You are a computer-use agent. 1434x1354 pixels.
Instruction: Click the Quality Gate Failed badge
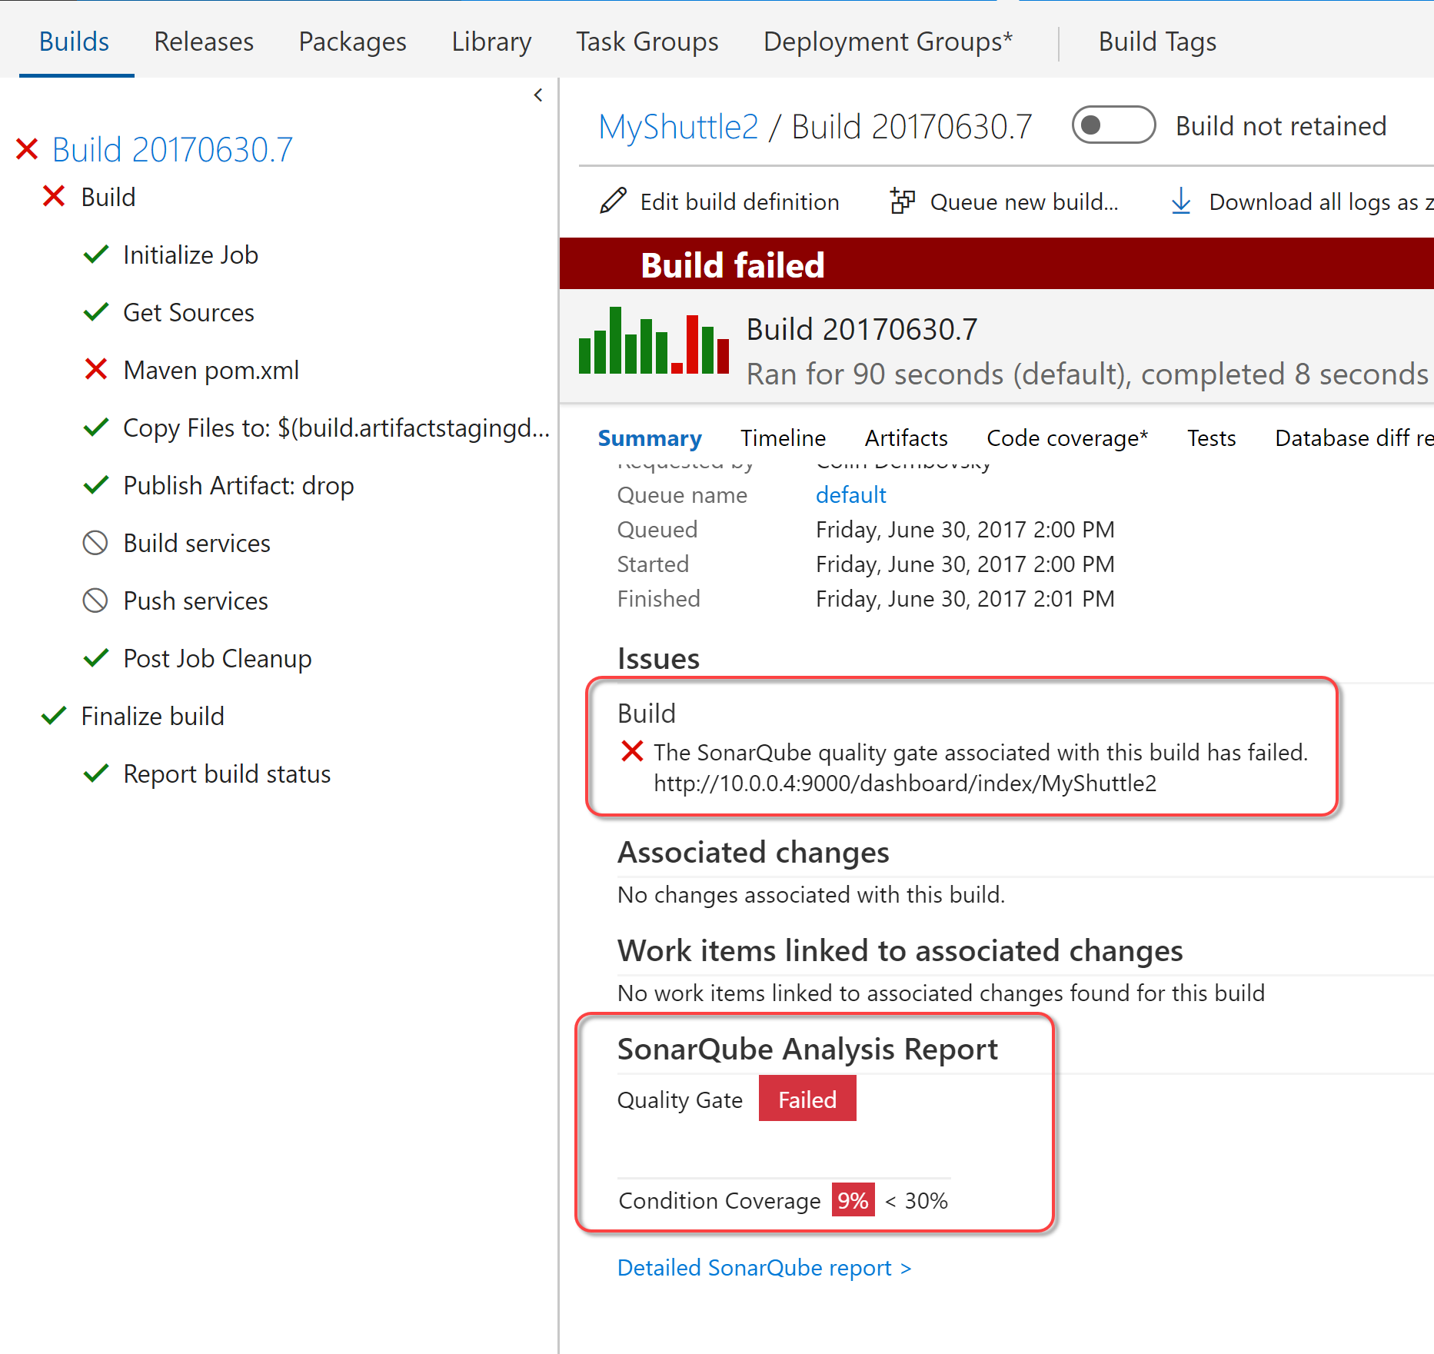click(807, 1100)
